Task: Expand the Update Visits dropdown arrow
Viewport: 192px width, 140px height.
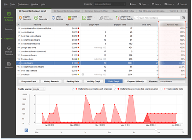Action: pos(94,18)
